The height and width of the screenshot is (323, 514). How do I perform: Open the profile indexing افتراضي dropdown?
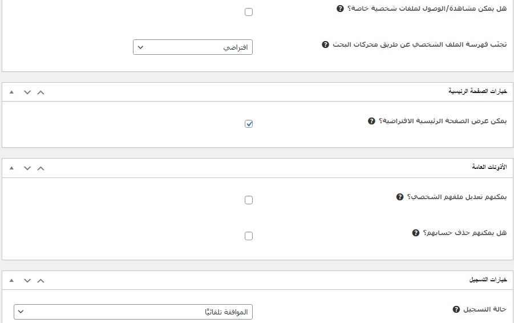[193, 47]
